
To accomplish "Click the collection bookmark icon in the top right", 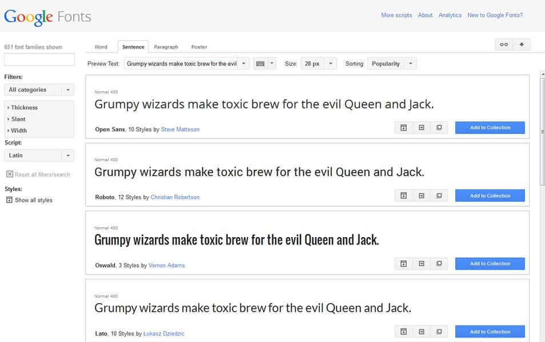I will click(503, 44).
